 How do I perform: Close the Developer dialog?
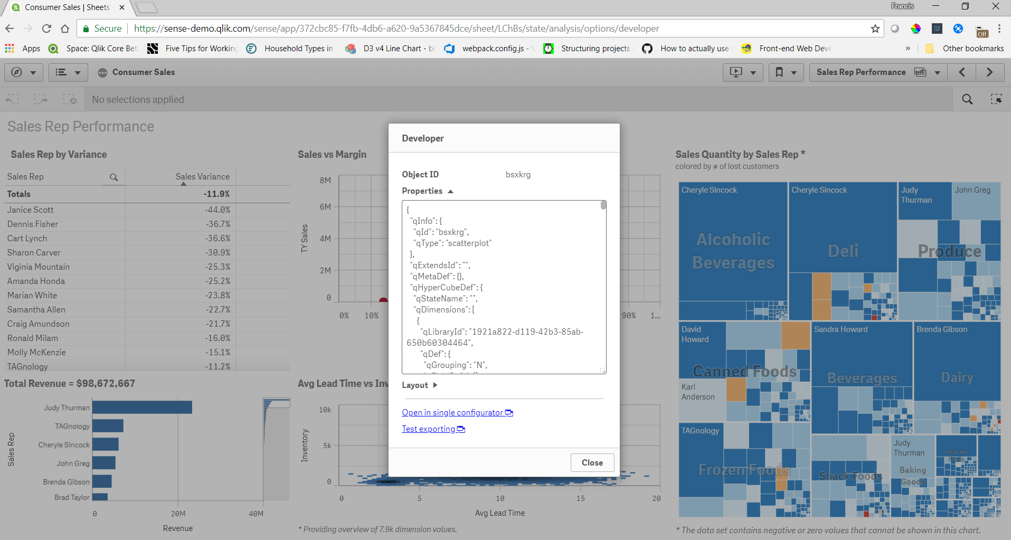592,463
